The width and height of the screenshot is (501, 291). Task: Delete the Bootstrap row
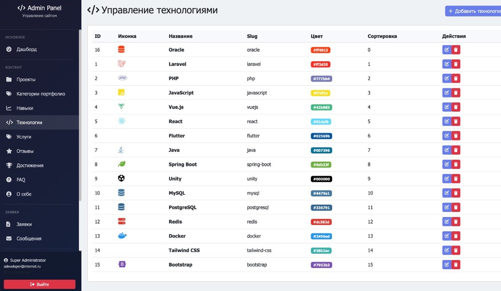coord(456,264)
